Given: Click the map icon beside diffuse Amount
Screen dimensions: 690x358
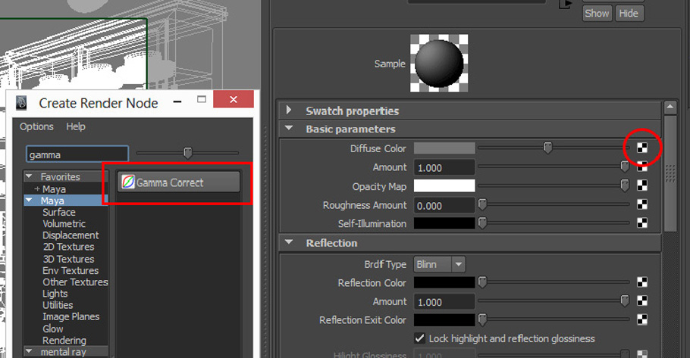Looking at the screenshot, I should point(642,167).
